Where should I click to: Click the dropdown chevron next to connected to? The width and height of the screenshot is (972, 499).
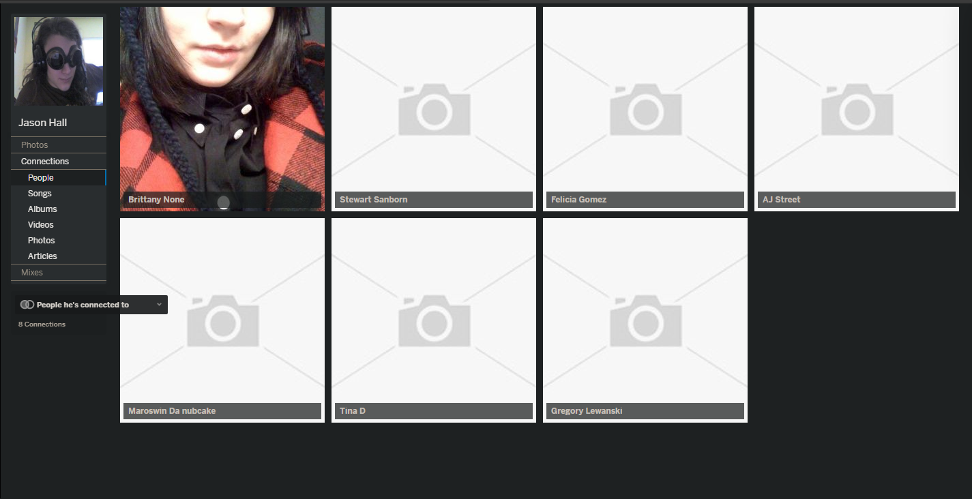(x=159, y=305)
